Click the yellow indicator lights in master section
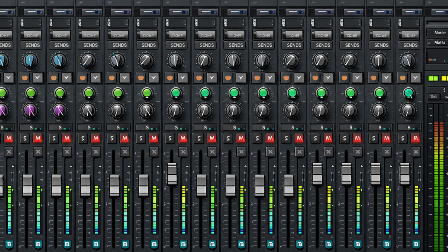The height and width of the screenshot is (252, 448). click(x=444, y=78)
